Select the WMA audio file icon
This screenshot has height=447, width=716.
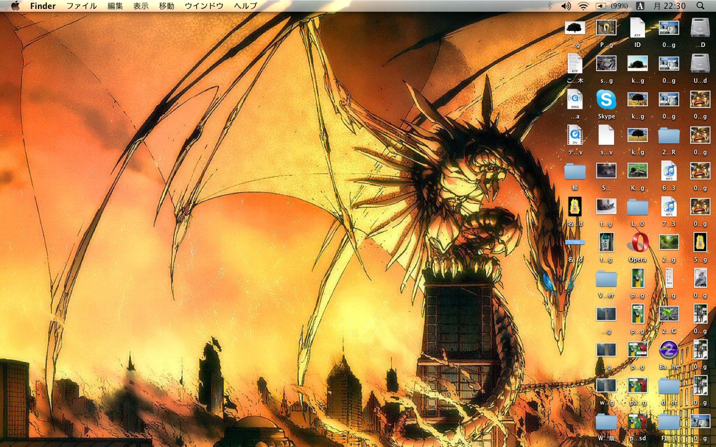[x=575, y=99]
